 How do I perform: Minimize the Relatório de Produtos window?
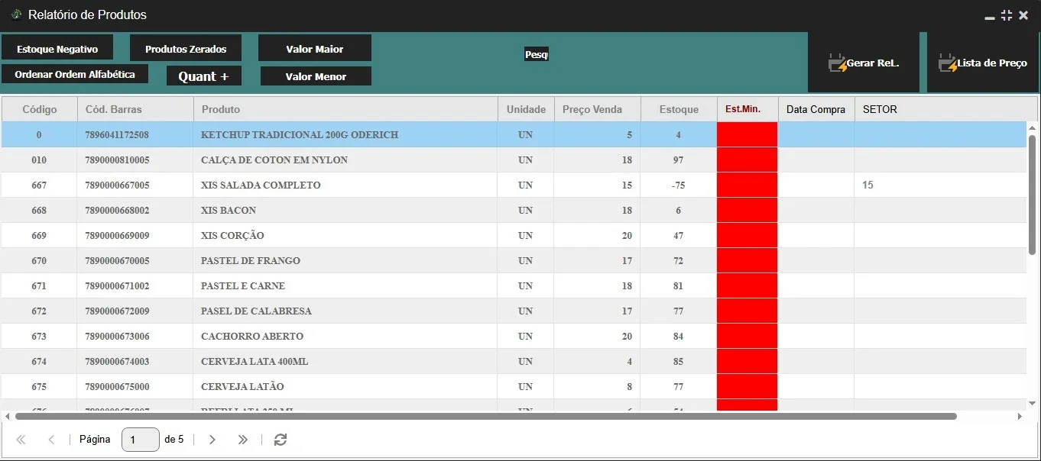point(990,16)
